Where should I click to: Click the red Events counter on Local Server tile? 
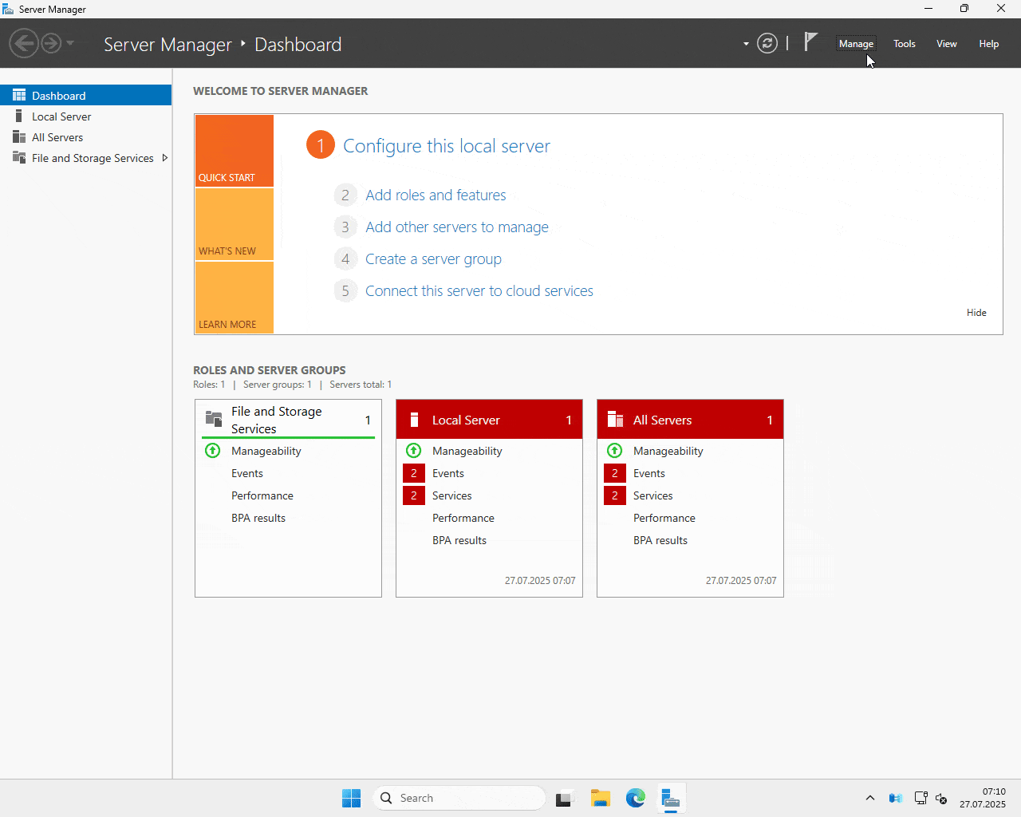click(413, 472)
